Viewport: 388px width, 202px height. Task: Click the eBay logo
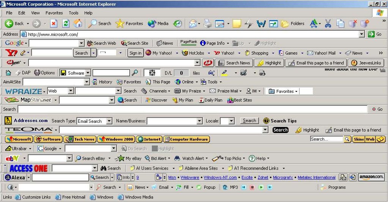(12, 158)
